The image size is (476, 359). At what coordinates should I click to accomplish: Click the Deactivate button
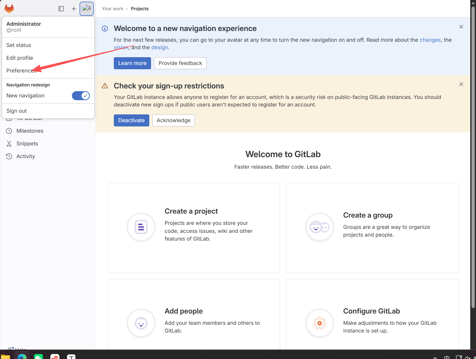[x=132, y=120]
